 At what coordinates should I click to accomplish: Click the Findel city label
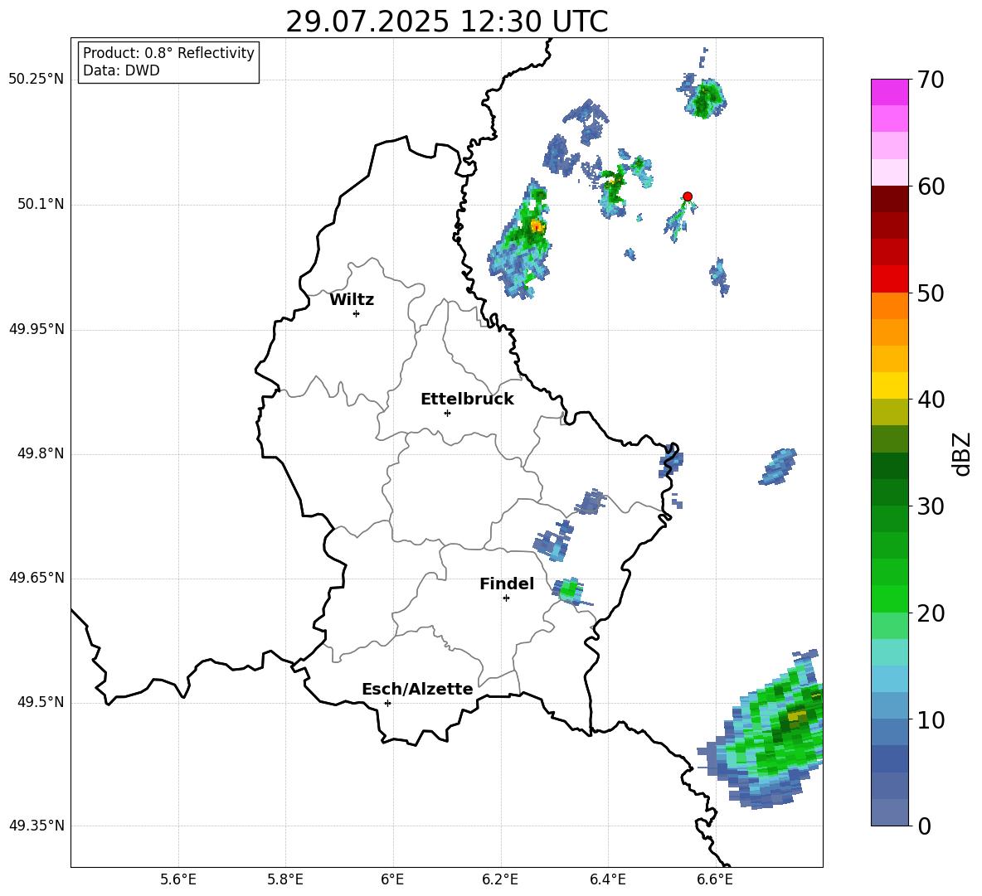507,584
